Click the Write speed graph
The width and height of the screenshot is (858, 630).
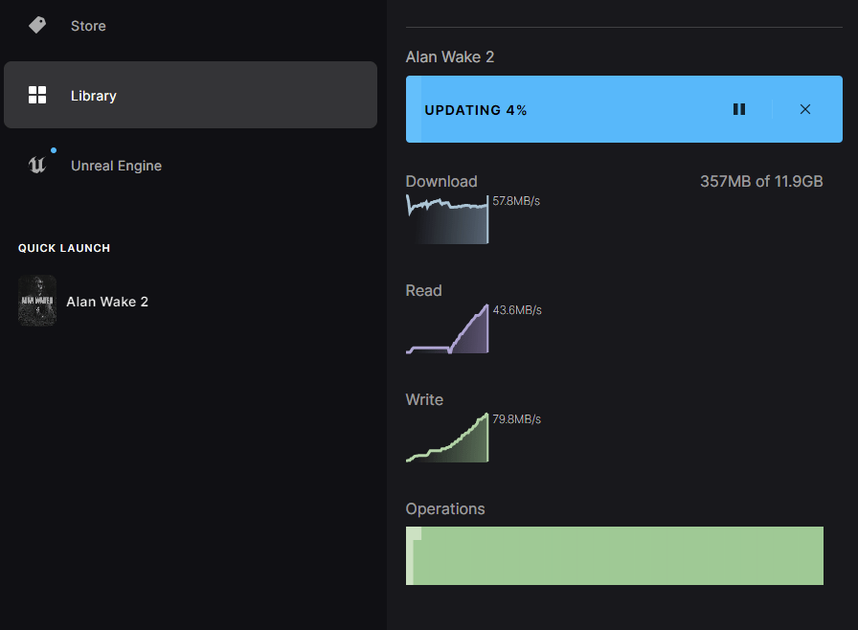point(447,439)
